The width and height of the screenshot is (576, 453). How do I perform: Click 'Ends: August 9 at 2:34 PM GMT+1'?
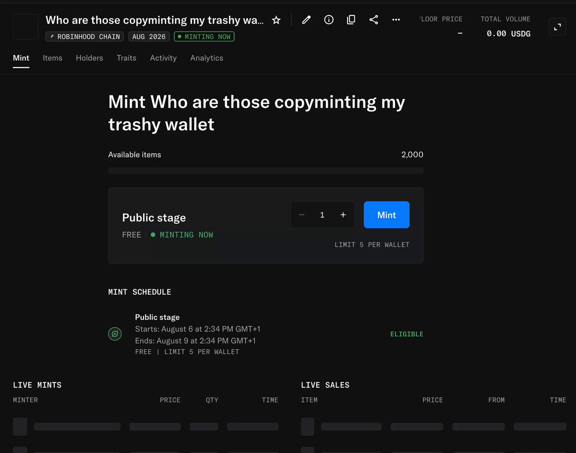pos(195,341)
